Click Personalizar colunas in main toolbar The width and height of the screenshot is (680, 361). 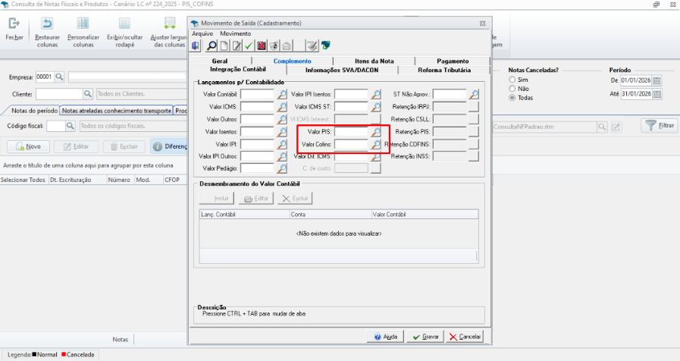(x=83, y=32)
